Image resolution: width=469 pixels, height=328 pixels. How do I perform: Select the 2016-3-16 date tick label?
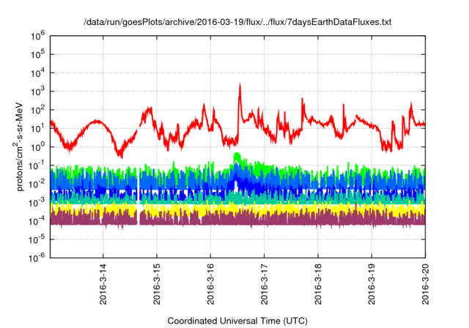coord(211,284)
